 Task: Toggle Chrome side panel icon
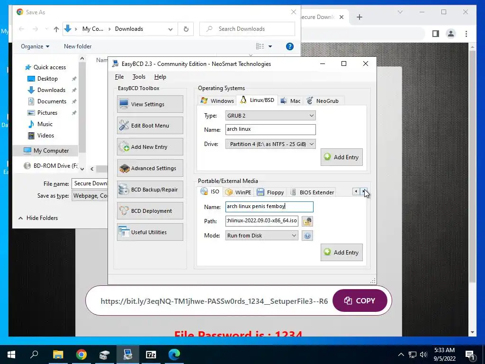pyautogui.click(x=436, y=34)
